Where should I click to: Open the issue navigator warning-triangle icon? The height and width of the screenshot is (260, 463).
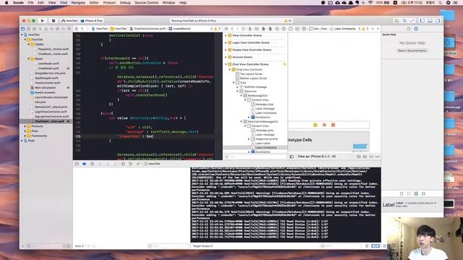[x=46, y=29]
